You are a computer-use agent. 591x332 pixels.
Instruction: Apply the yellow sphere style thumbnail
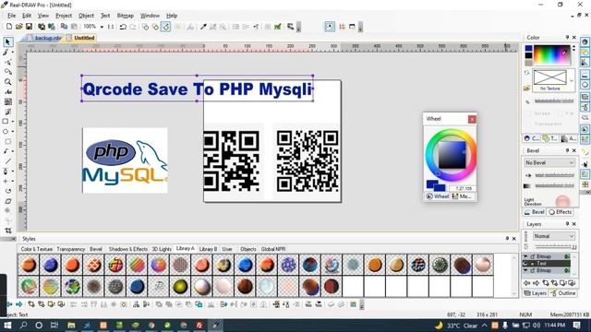[x=180, y=286]
